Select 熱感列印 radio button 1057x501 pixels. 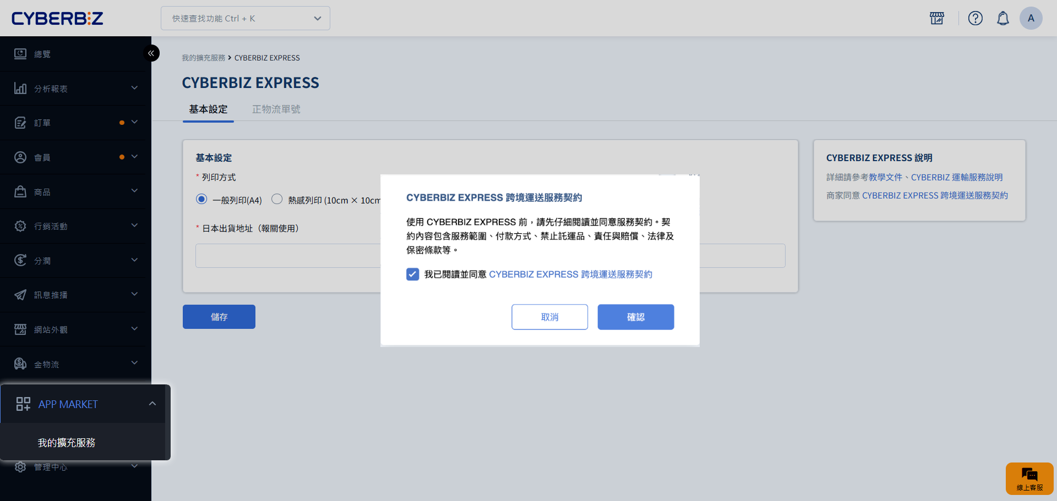coord(277,200)
